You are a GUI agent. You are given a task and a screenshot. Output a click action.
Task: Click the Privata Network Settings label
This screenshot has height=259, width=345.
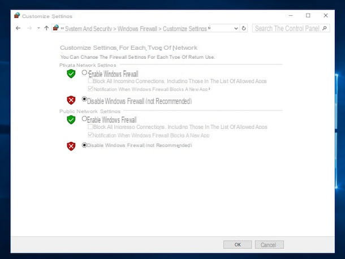[x=88, y=66]
